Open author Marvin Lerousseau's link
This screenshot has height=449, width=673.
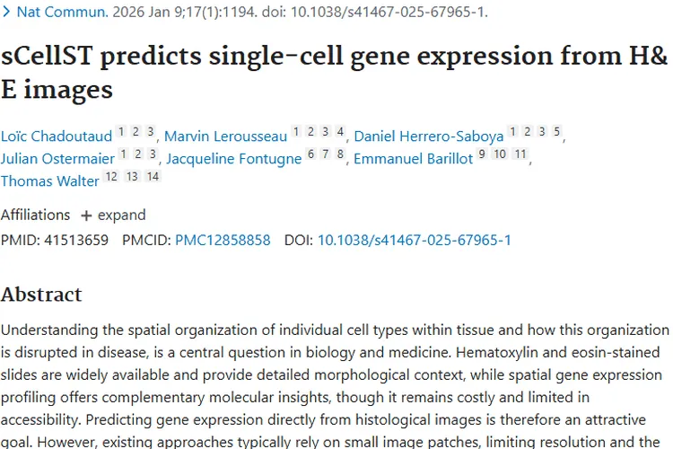pos(225,136)
